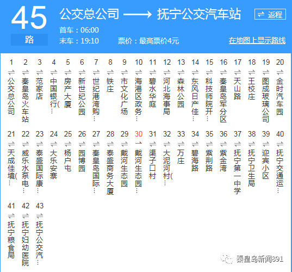Screen dimensions: 292x272
Task: Select stop 21 天成佳境
Action: click(12, 168)
